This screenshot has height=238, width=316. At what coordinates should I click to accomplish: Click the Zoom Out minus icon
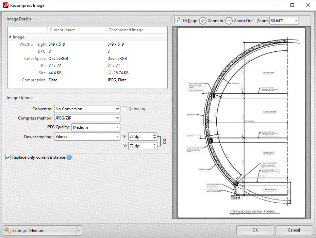coord(229,21)
